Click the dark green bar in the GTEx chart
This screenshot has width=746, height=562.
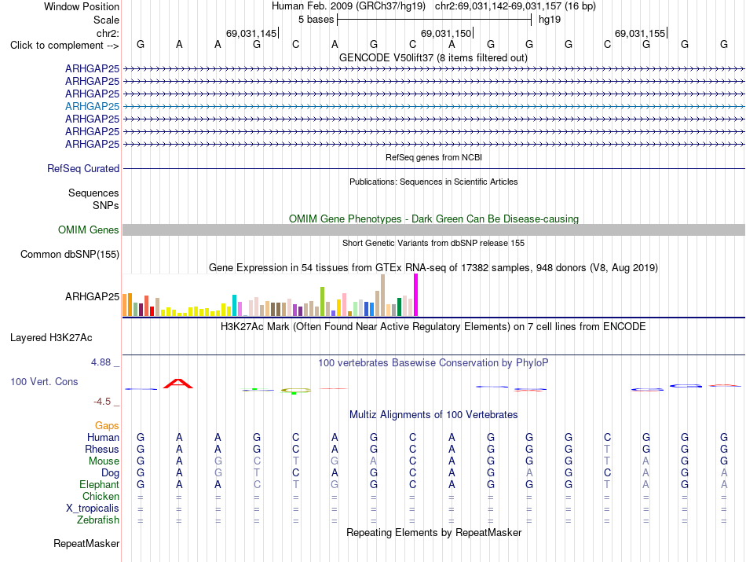click(399, 307)
